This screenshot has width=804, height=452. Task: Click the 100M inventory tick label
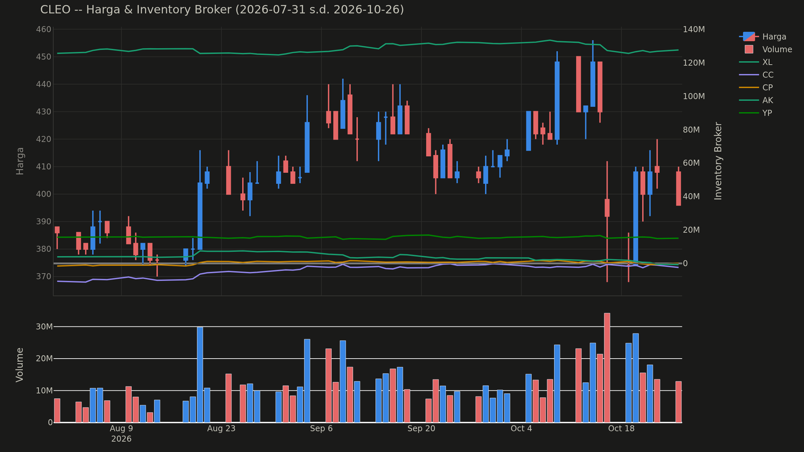694,96
